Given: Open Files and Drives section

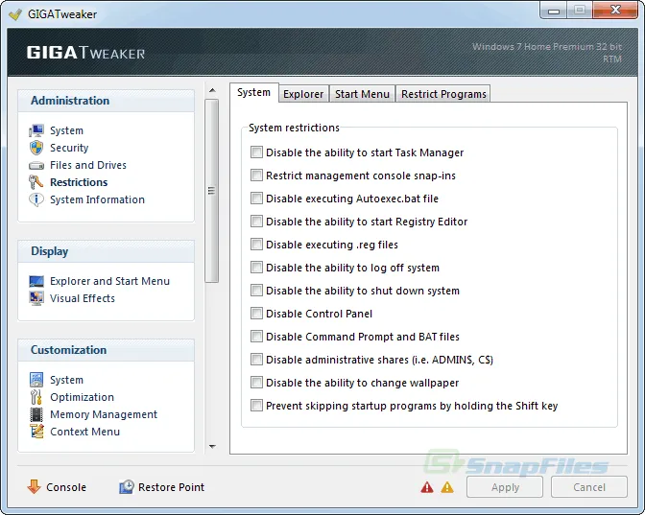Looking at the screenshot, I should 88,165.
